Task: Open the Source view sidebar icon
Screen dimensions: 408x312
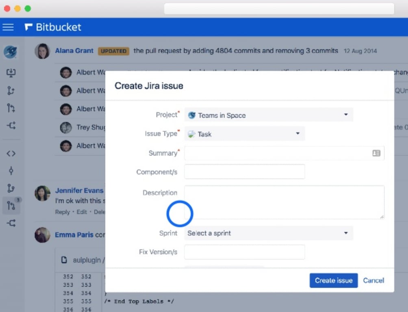Action: coord(11,154)
